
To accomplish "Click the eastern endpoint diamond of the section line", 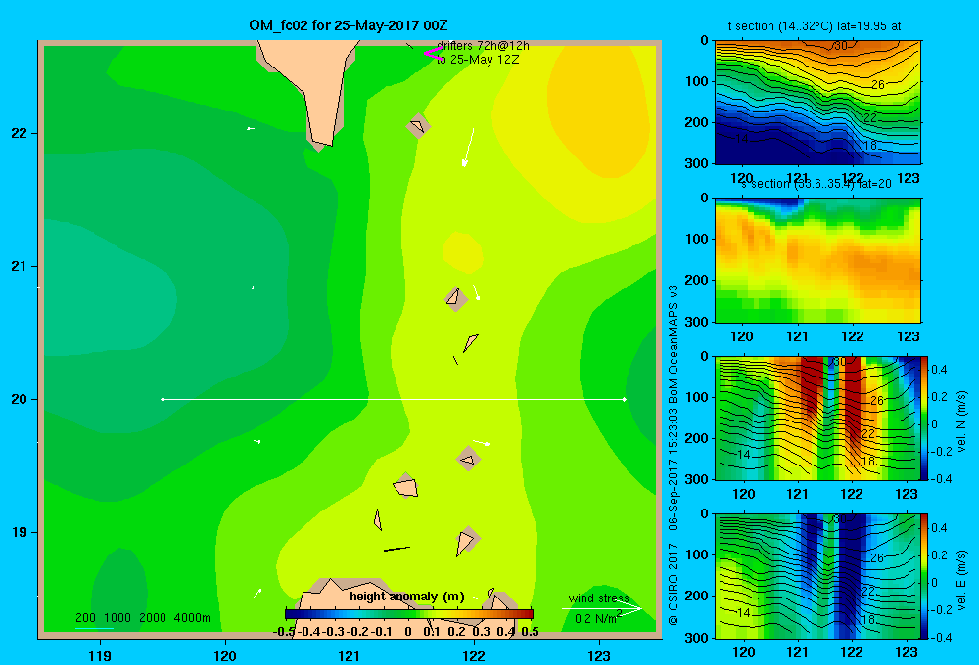I will (x=624, y=399).
